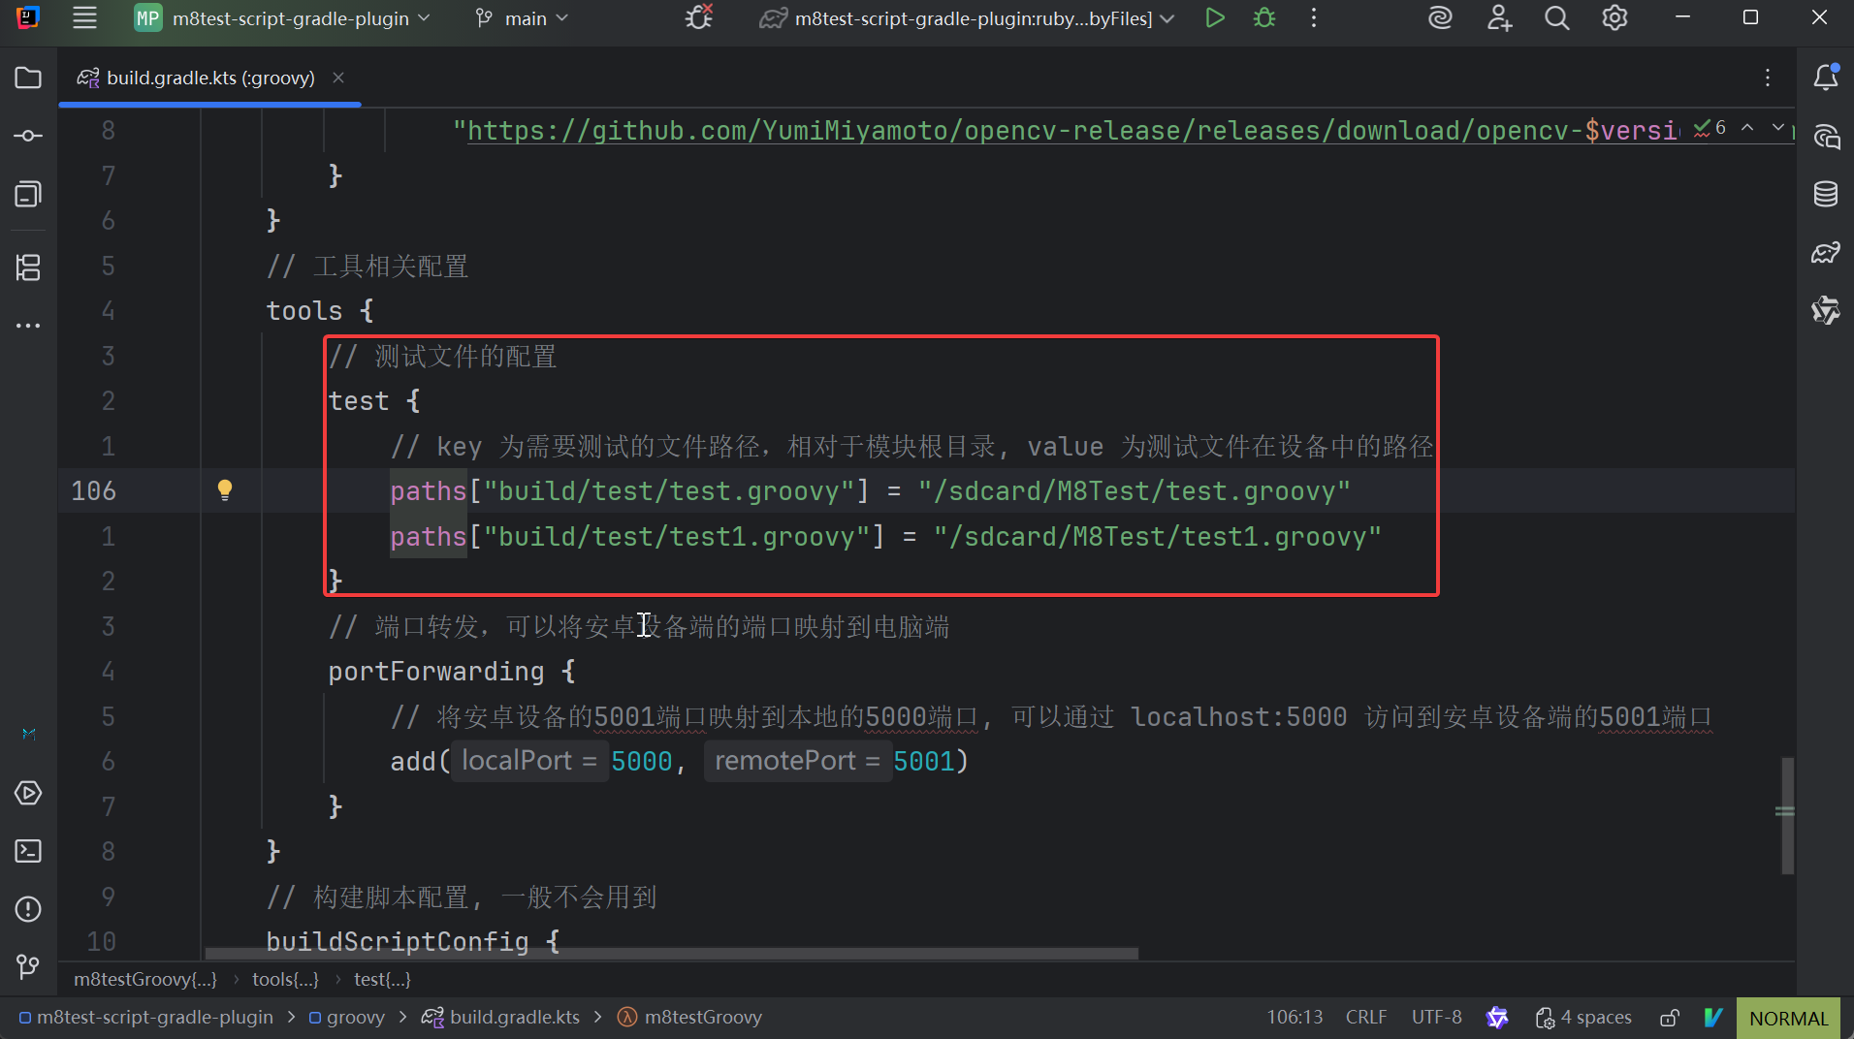Open the Gradle tool window
Image resolution: width=1854 pixels, height=1039 pixels.
click(1825, 253)
